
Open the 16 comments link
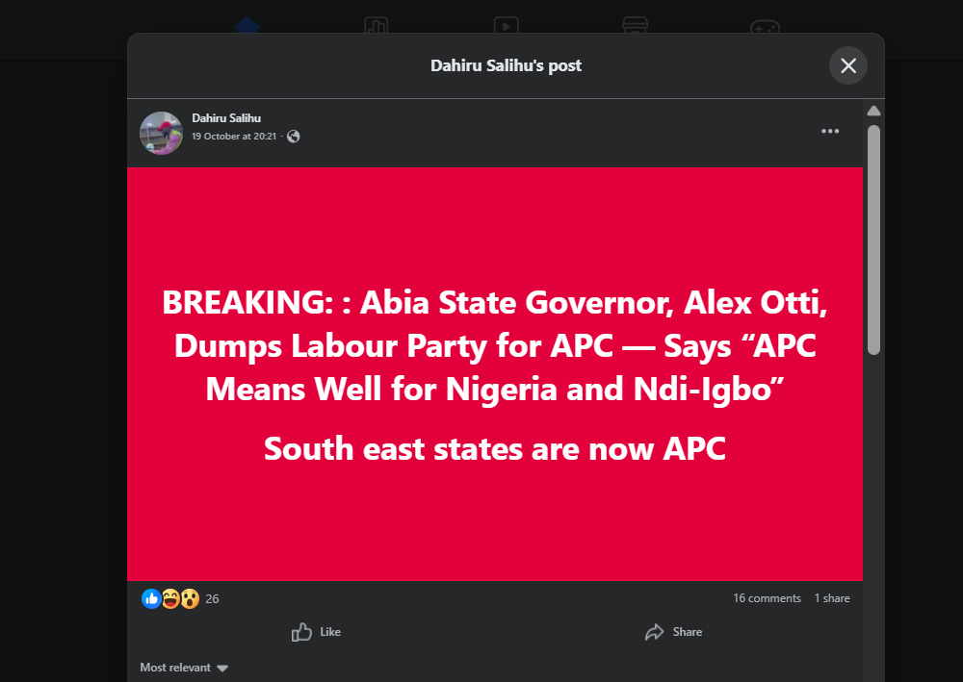767,598
